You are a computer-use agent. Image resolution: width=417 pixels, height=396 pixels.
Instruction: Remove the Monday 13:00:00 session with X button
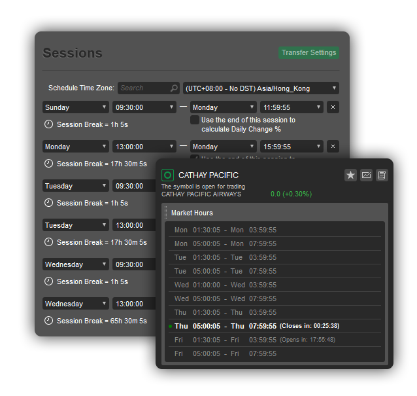click(x=333, y=146)
